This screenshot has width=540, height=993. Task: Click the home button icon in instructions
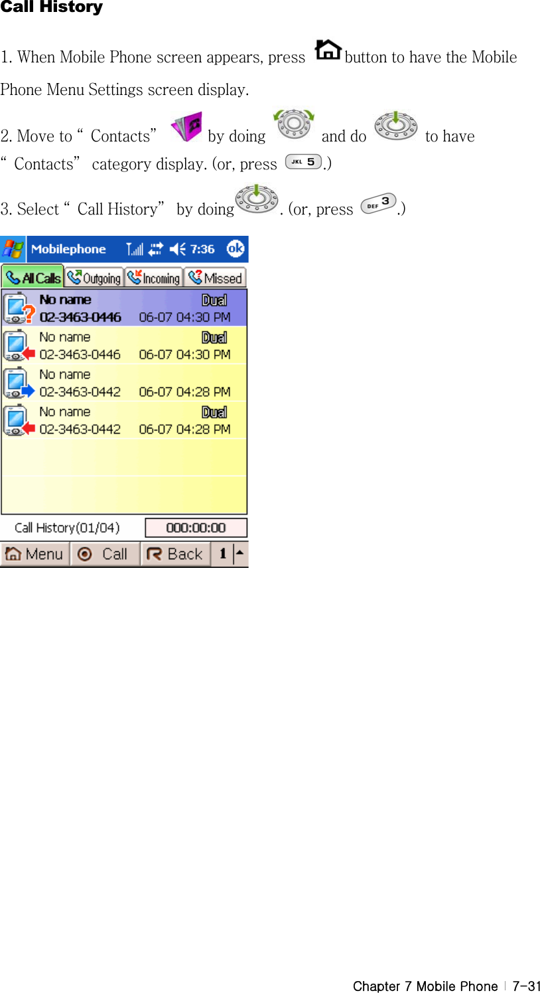tap(328, 50)
